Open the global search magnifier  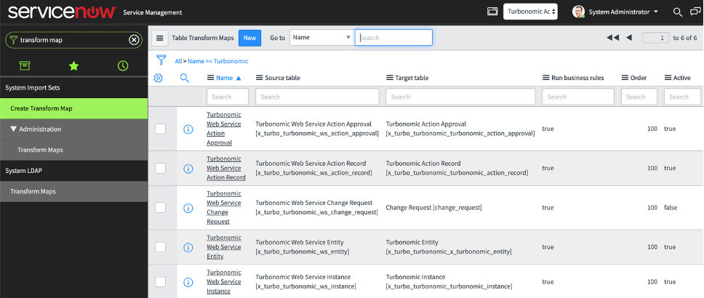pos(678,12)
